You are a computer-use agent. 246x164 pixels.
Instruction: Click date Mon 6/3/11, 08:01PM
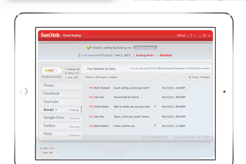174,117
